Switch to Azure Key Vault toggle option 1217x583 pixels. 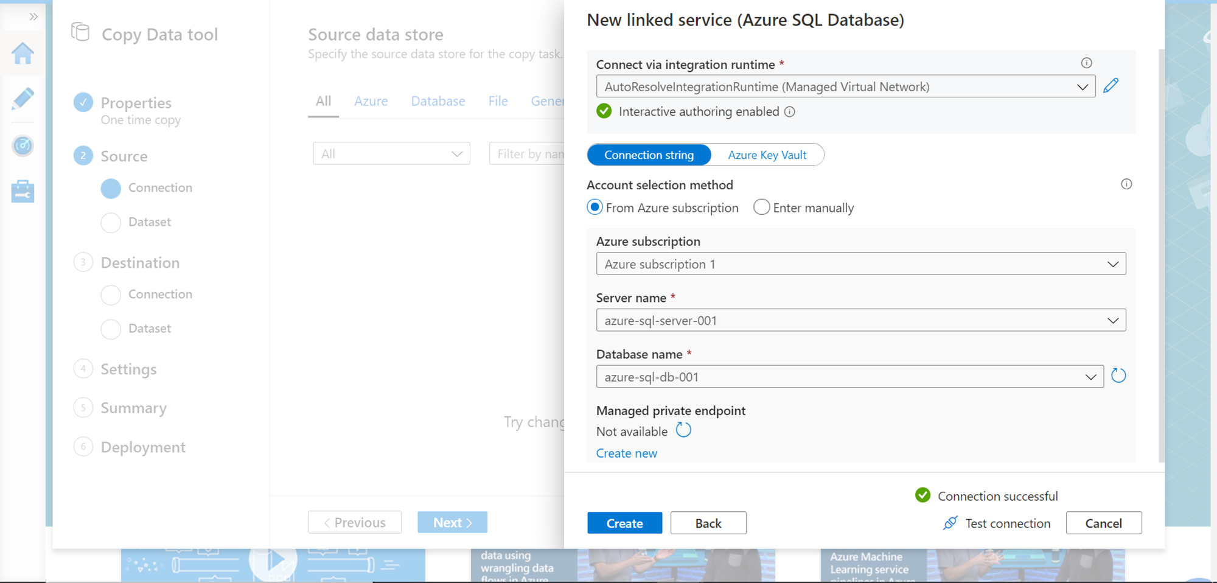(x=767, y=155)
